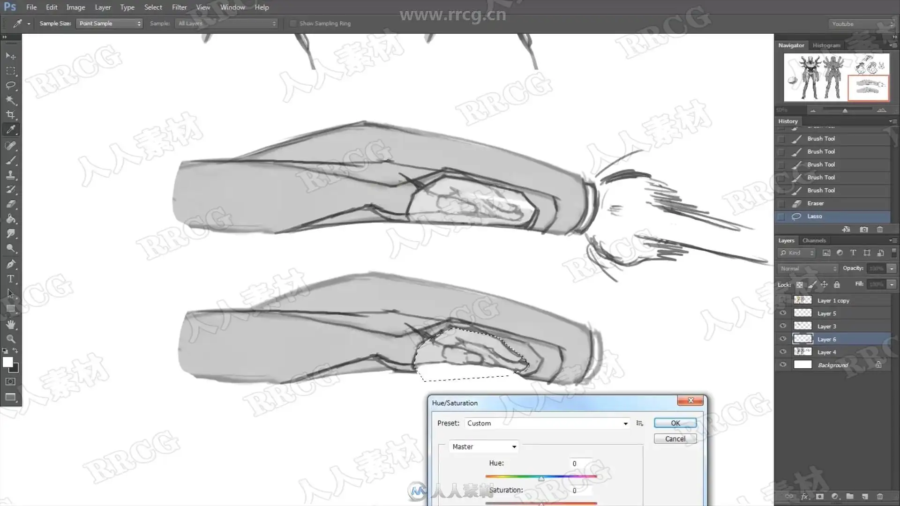Open the Filter menu
Image resolution: width=900 pixels, height=506 pixels.
pyautogui.click(x=179, y=7)
